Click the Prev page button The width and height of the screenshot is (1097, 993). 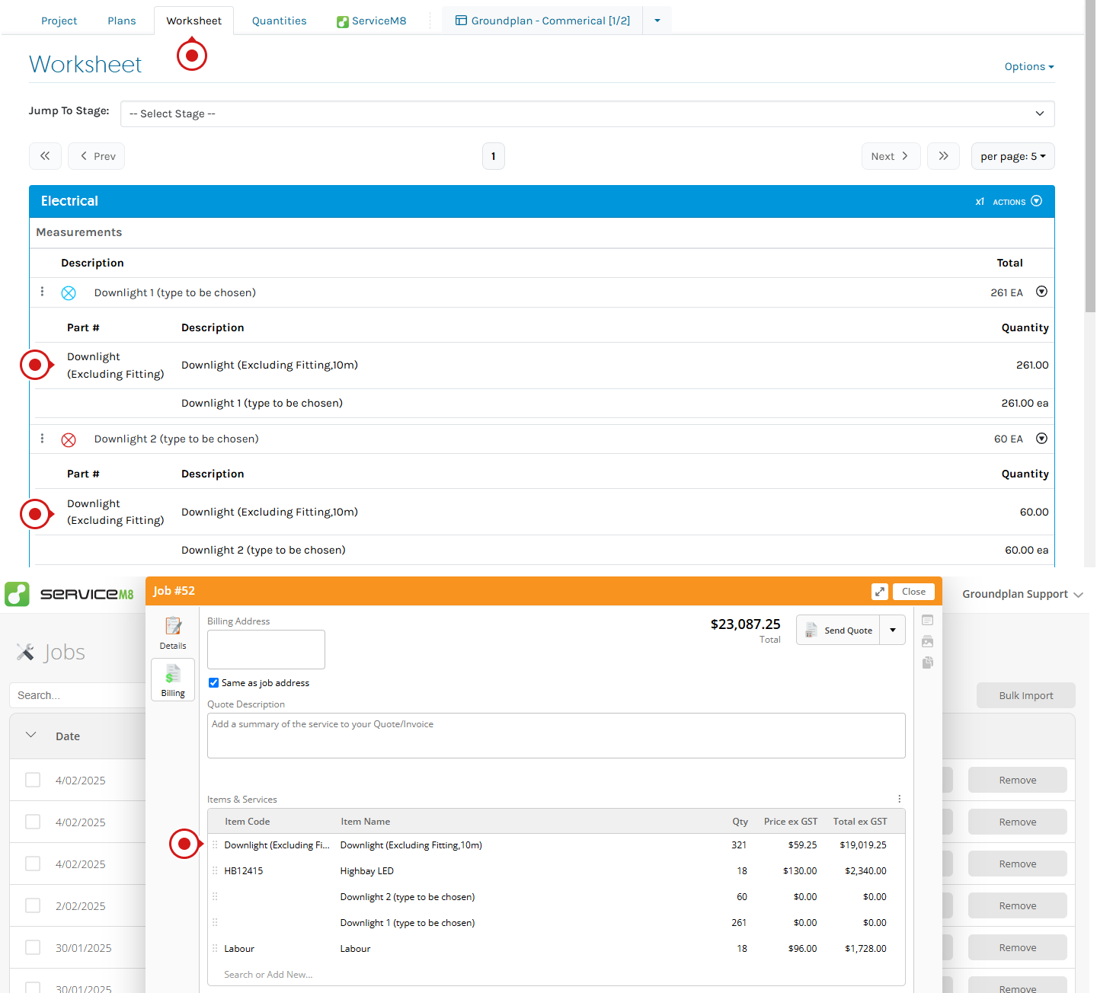tap(97, 156)
